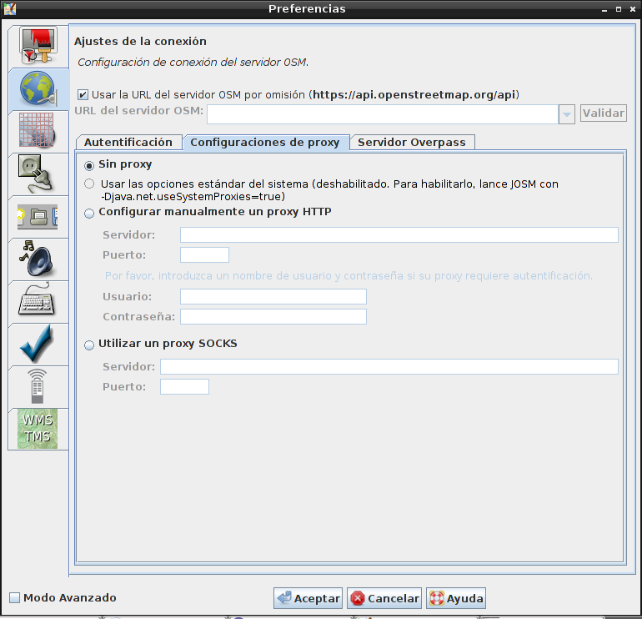Switch to the Autentificación tab

click(128, 142)
